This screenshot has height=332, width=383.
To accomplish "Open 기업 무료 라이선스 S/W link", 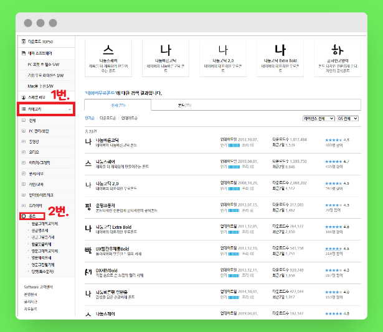I will (45, 75).
